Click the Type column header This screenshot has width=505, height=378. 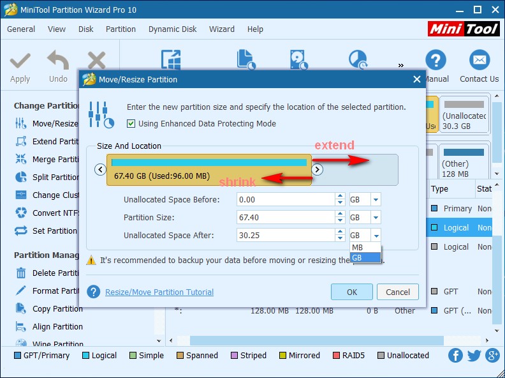451,188
